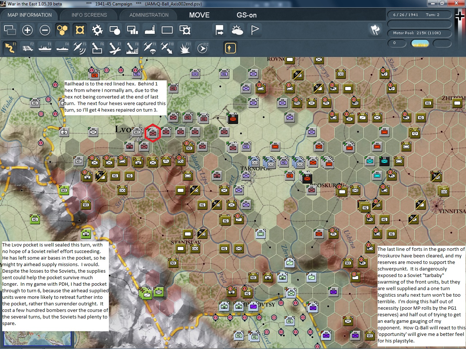Select the F10 air transfer mode

tap(167, 48)
